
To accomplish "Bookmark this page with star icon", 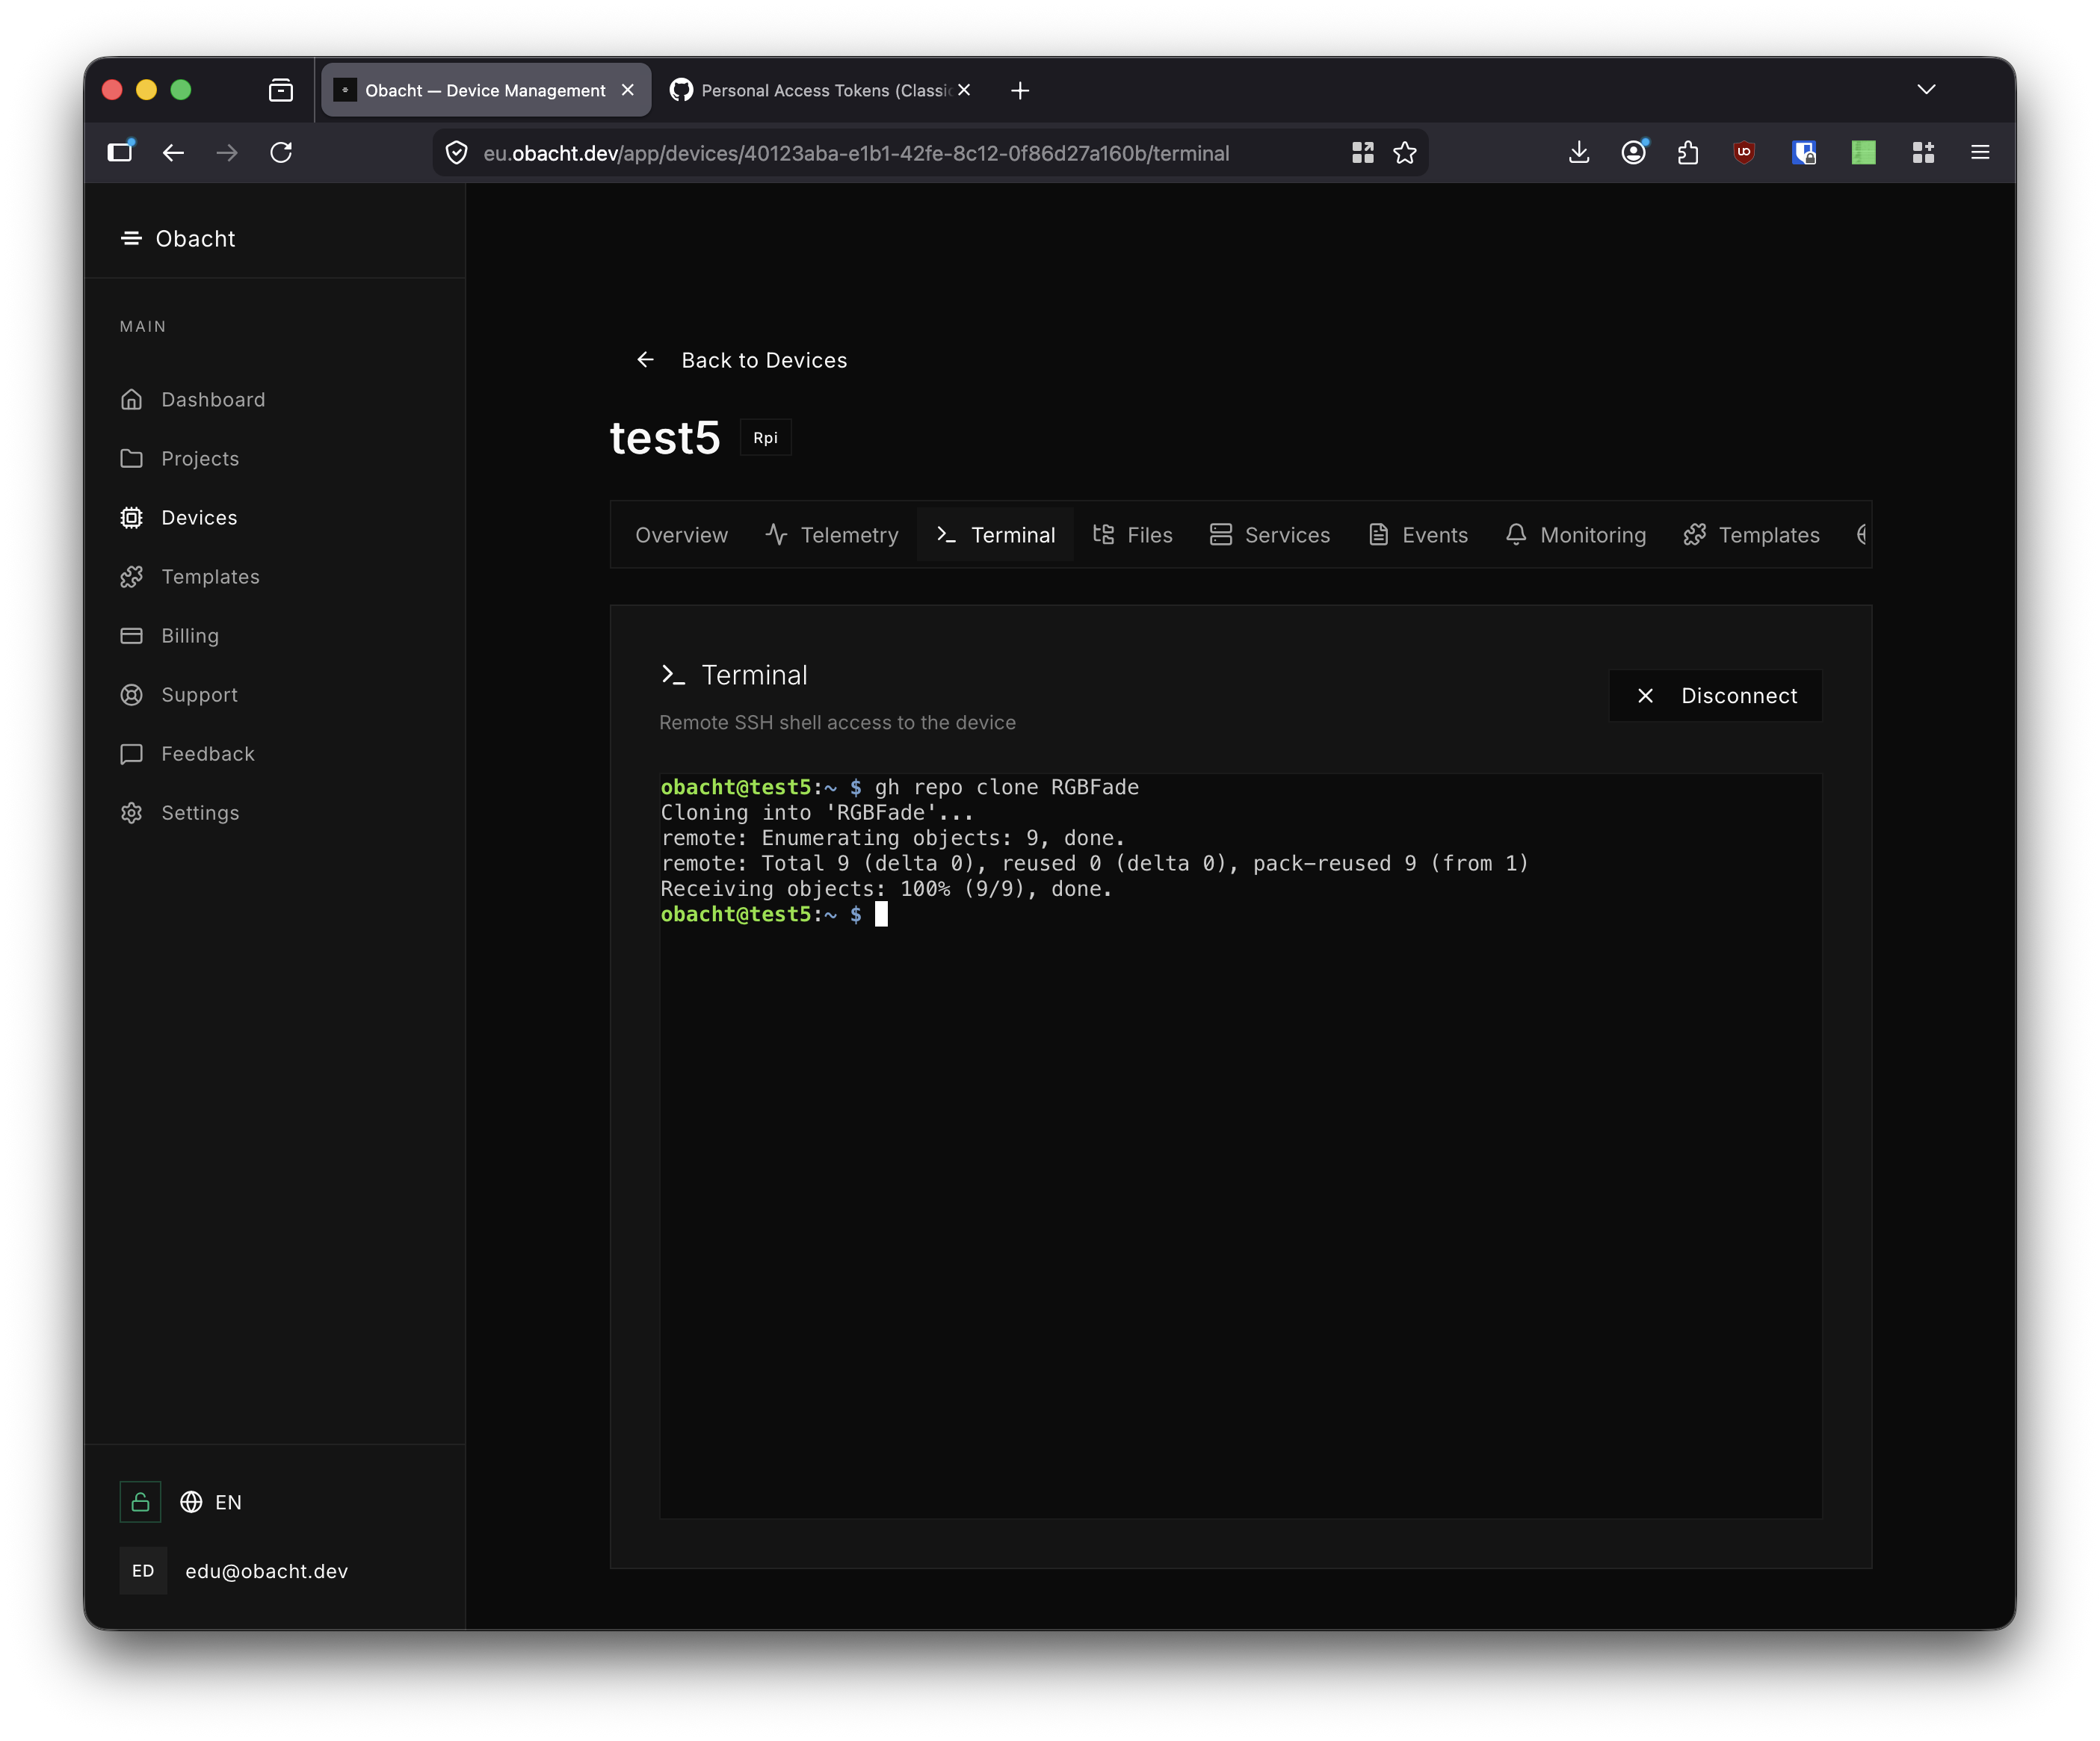I will (x=1405, y=153).
